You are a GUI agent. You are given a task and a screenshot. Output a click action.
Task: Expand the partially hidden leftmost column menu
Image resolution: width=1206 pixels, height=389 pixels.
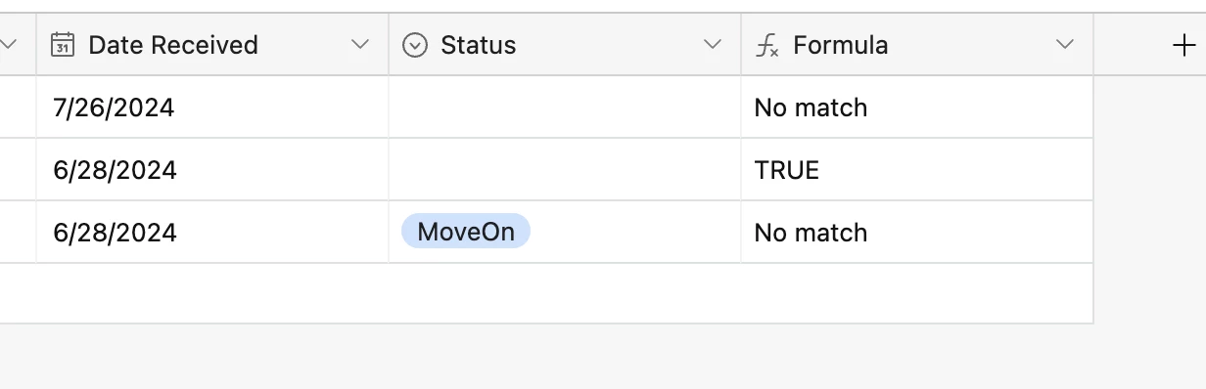tap(9, 45)
